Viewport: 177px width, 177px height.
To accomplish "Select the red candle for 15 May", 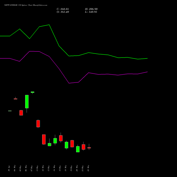I will (x=61, y=138).
